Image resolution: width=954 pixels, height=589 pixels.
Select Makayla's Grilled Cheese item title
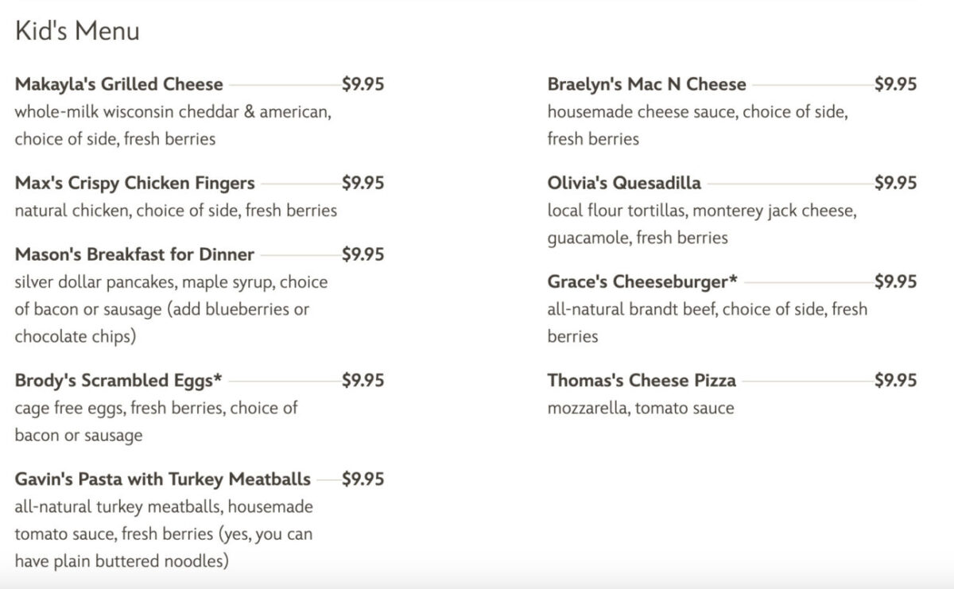119,84
